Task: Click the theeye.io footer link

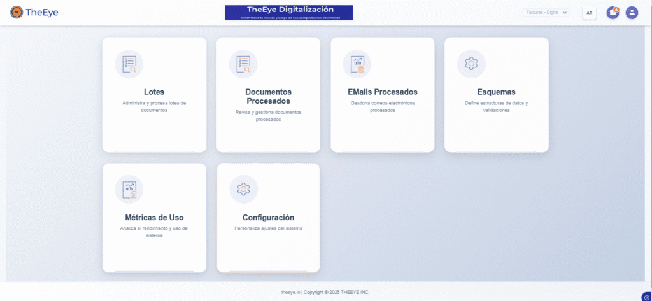Action: 290,292
